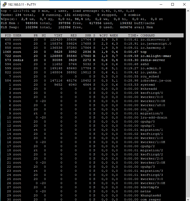Click PID 1068 of the top process
Viewport: 190px width, 201px height.
click(x=7, y=52)
